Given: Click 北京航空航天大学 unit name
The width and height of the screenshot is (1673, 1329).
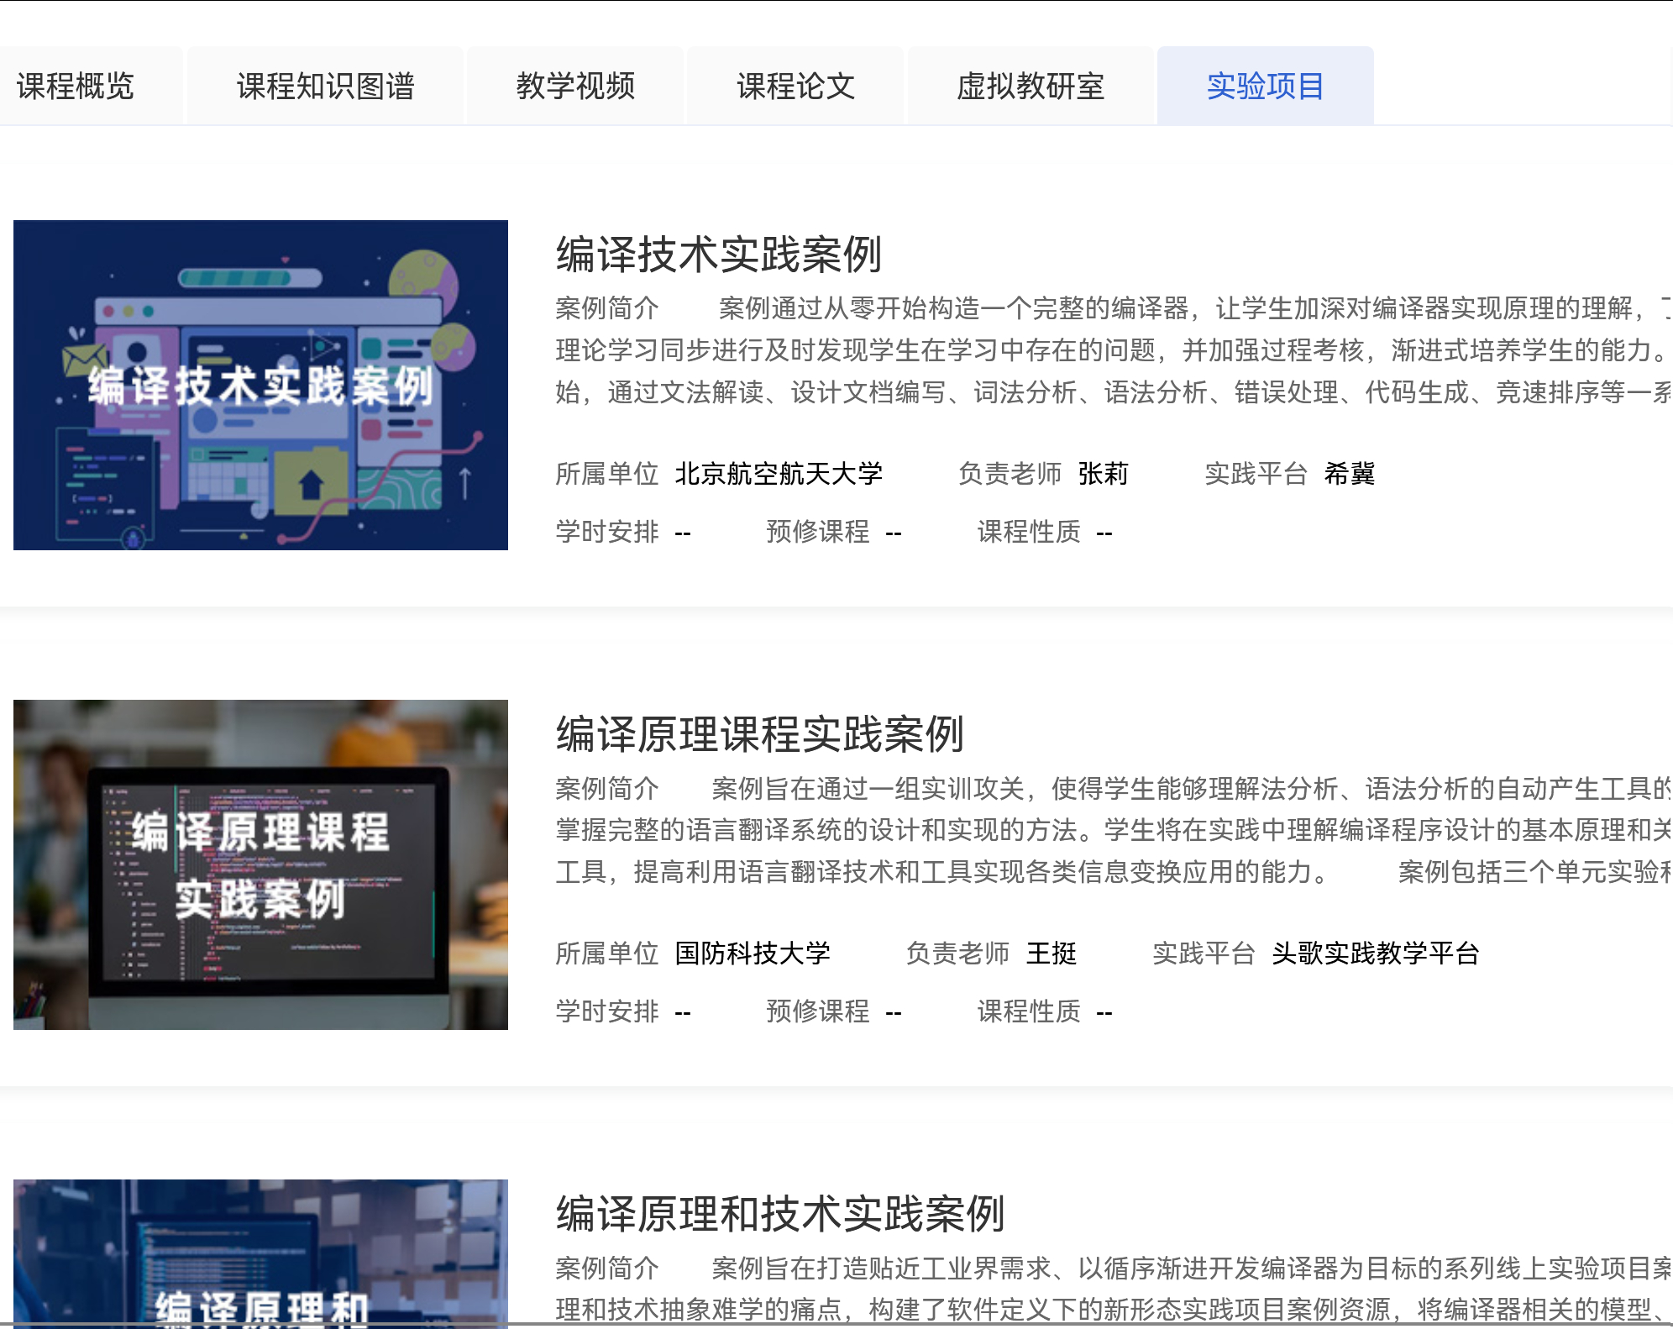Looking at the screenshot, I should pyautogui.click(x=779, y=474).
